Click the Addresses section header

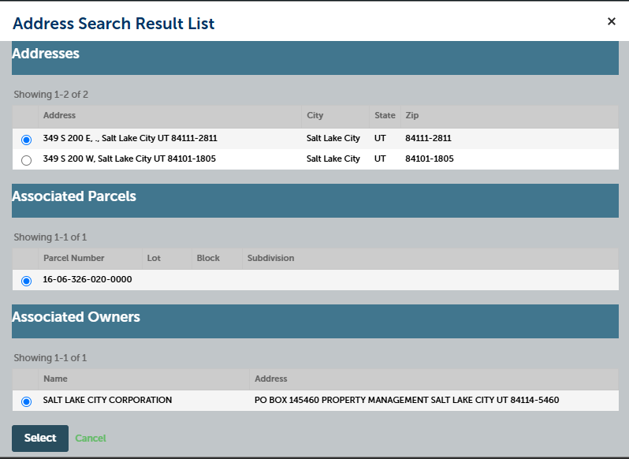pyautogui.click(x=315, y=58)
